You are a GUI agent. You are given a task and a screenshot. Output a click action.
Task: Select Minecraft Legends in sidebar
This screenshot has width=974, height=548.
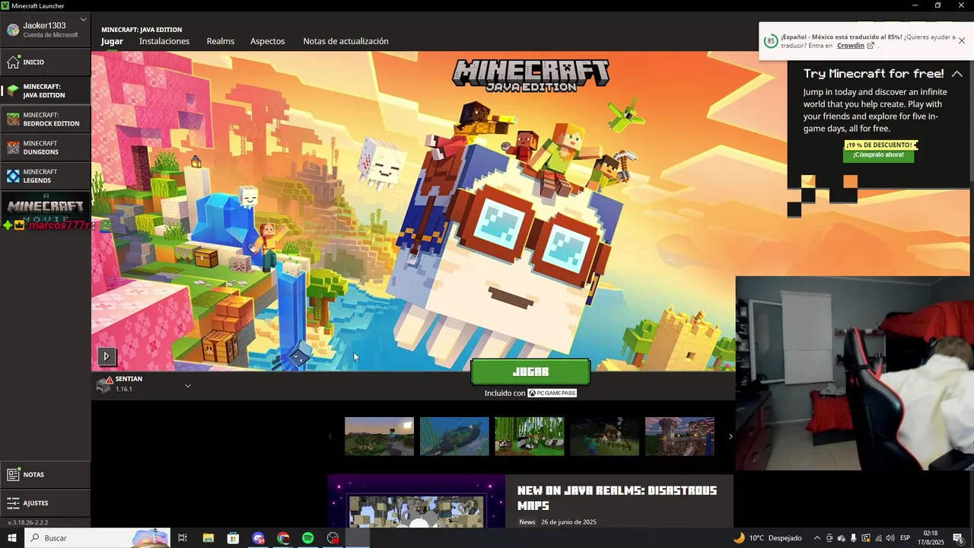46,176
